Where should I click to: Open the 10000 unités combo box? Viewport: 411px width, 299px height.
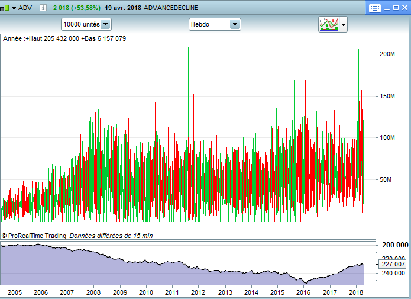pos(86,24)
